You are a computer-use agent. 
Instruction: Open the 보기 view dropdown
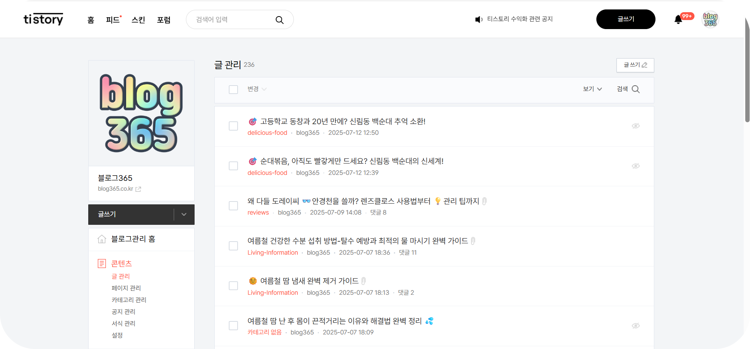592,89
